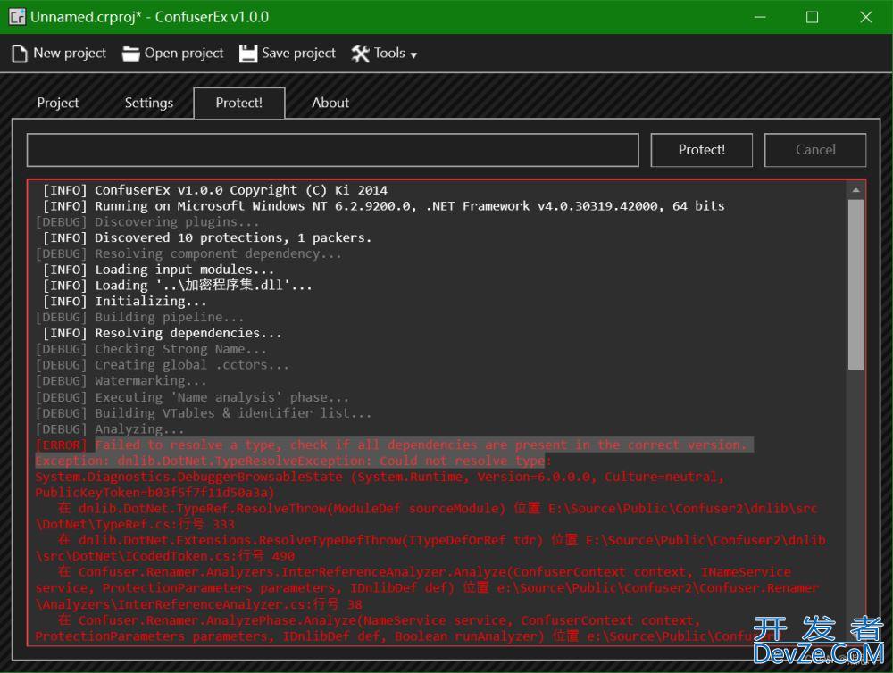Click the 'InterReferenceAnalyzer.Analyze(ConfuserContext context' stack line
The image size is (893, 673).
(424, 572)
